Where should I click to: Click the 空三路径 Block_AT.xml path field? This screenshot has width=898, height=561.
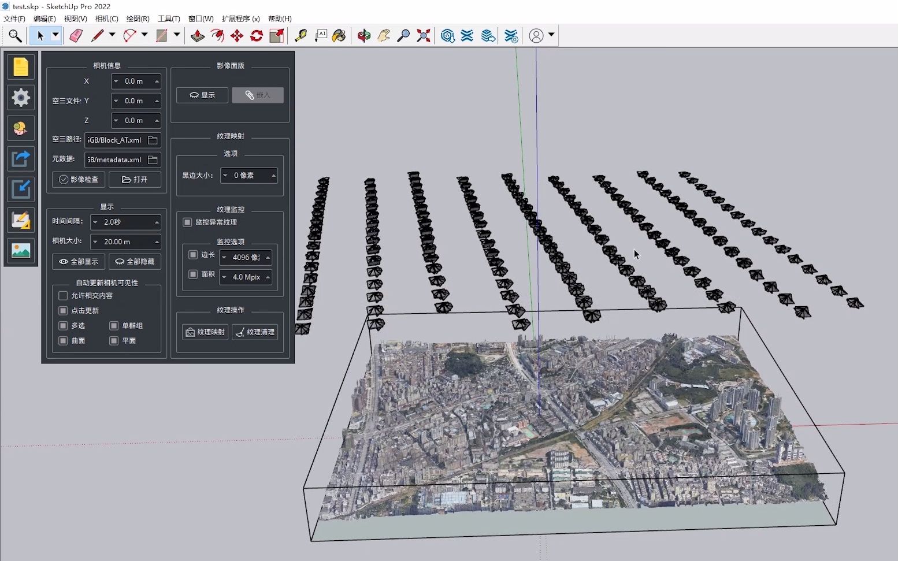click(x=116, y=140)
